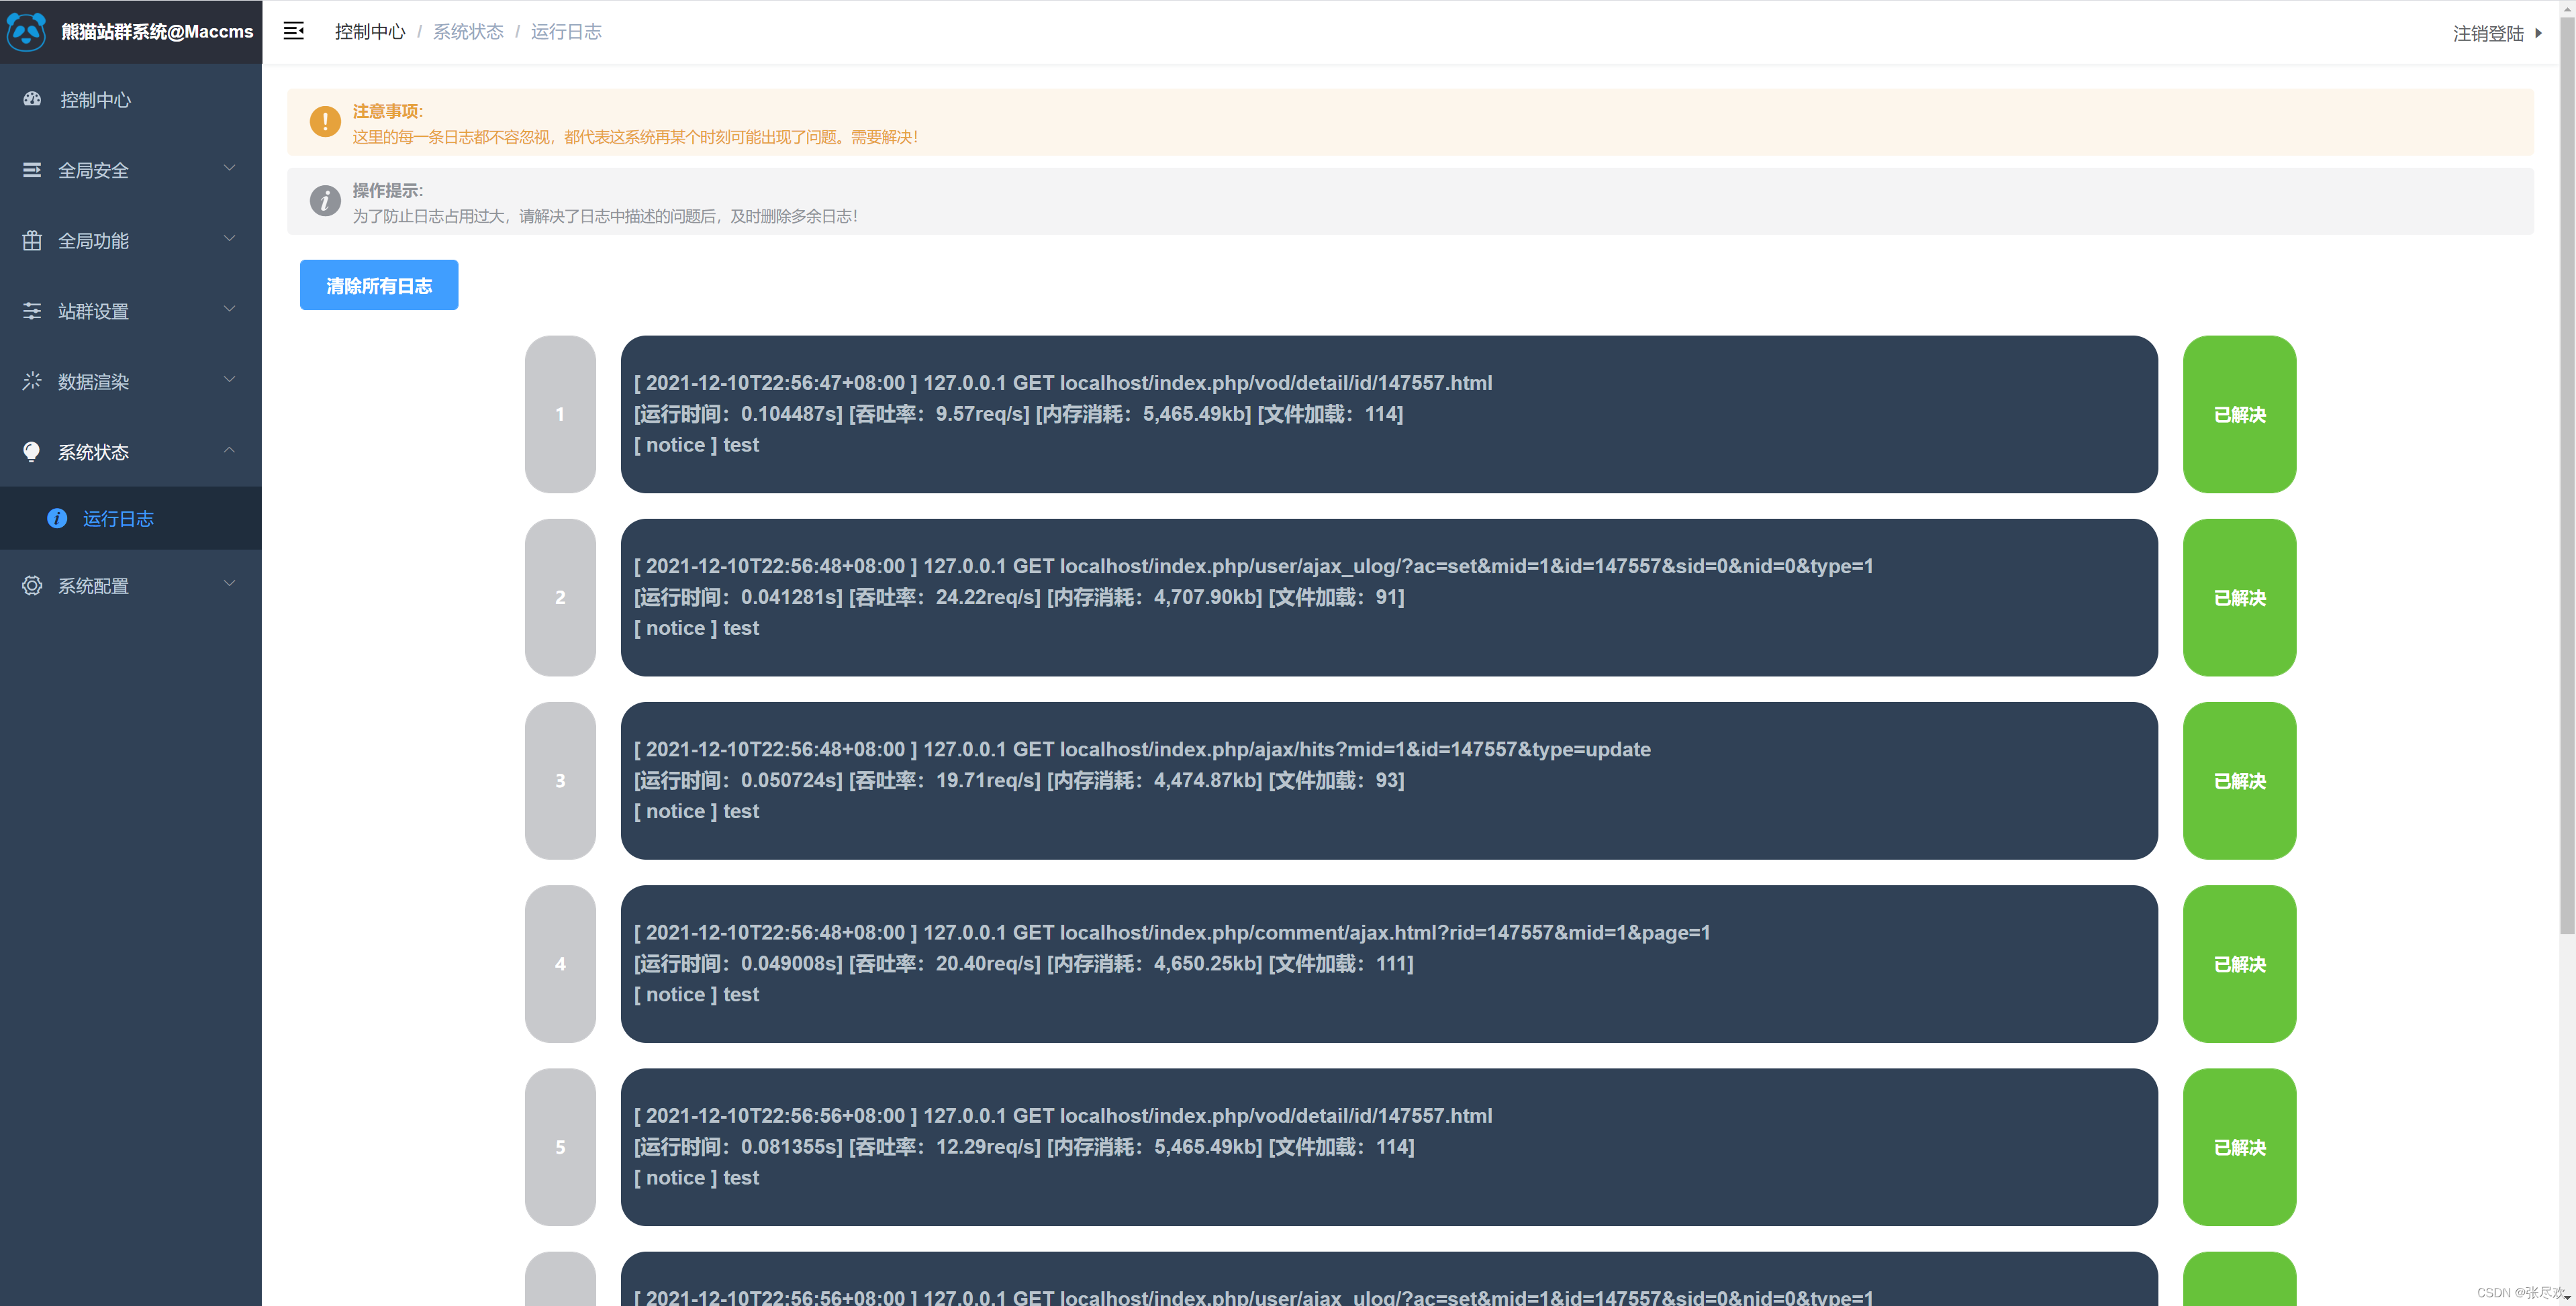This screenshot has width=2576, height=1306.
Task: Click the number badge of log entry 3
Action: point(560,781)
